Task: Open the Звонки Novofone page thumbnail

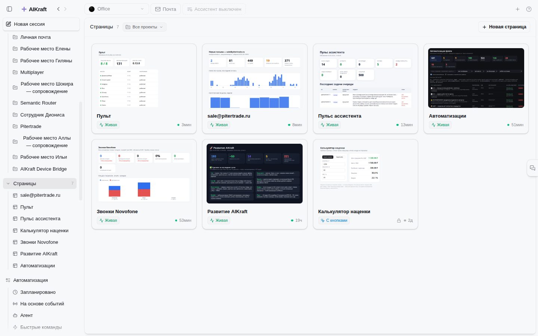Action: [144, 174]
